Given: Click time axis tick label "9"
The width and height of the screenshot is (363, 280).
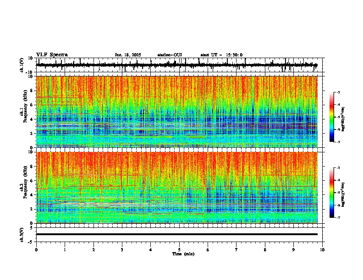Looking at the screenshot, I should [x=293, y=250].
